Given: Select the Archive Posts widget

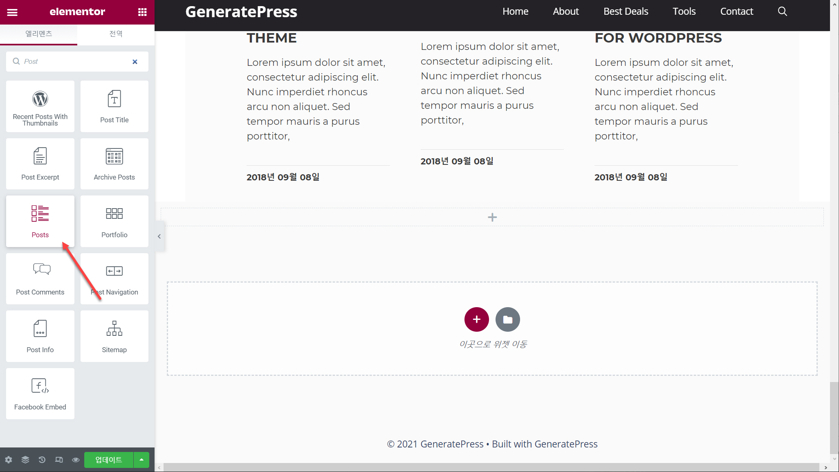Looking at the screenshot, I should click(114, 164).
